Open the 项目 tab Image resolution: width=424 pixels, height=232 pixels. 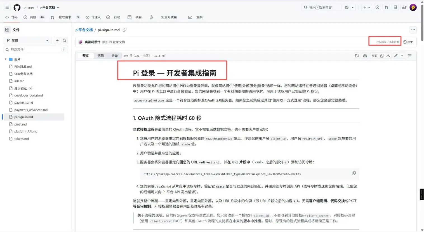point(135,17)
